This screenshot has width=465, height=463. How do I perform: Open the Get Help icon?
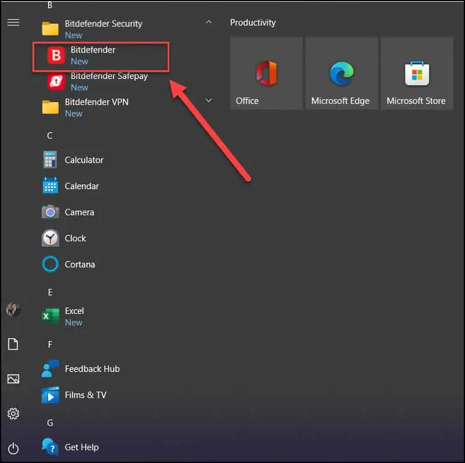click(x=50, y=447)
